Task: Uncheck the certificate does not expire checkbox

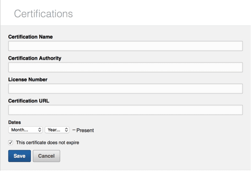Action: 11,143
